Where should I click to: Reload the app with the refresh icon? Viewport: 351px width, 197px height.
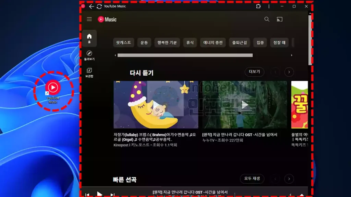(99, 6)
